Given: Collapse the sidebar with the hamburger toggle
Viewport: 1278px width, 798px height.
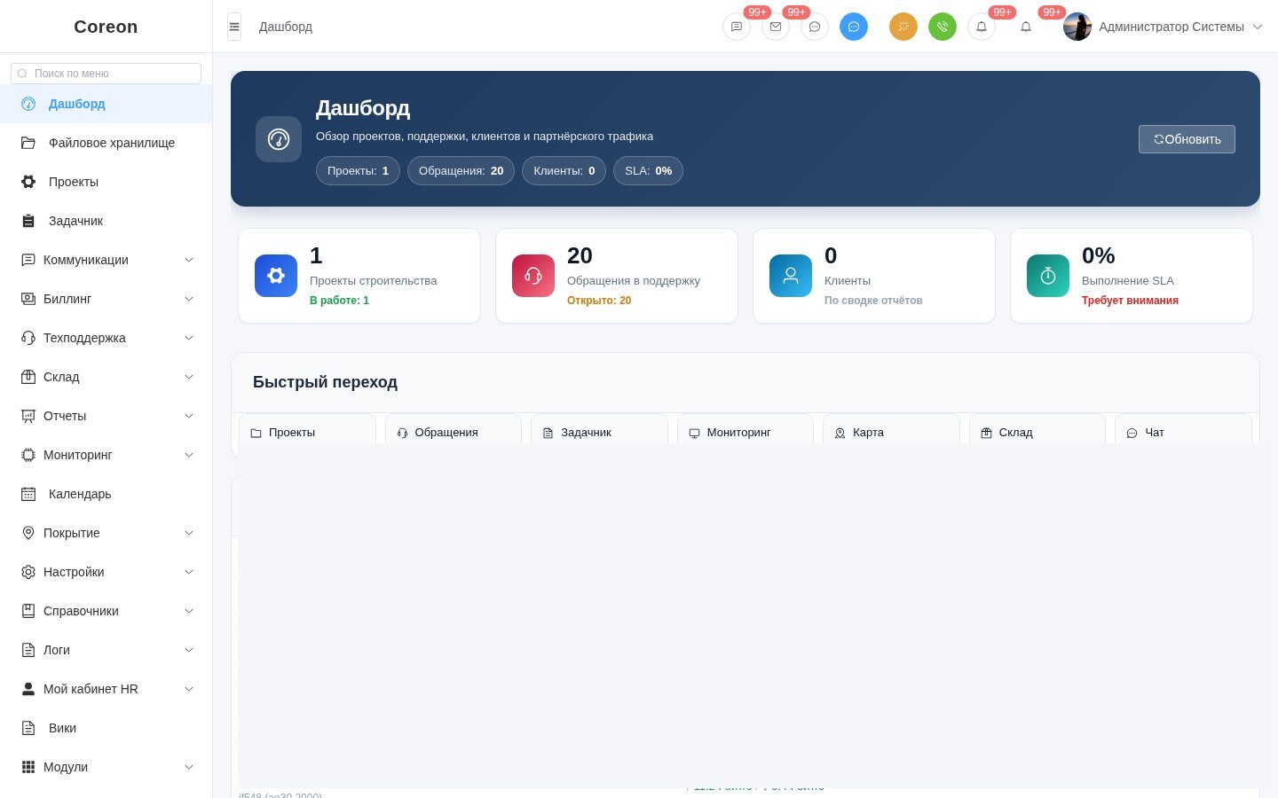Looking at the screenshot, I should [x=234, y=27].
